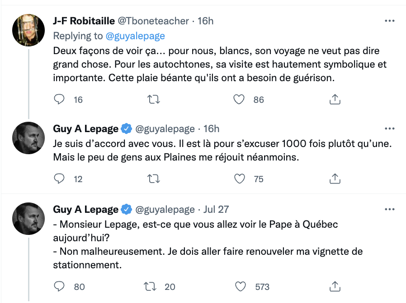The height and width of the screenshot is (303, 406).
Task: Reply to the Jul 27 tweet
Action: pyautogui.click(x=59, y=286)
